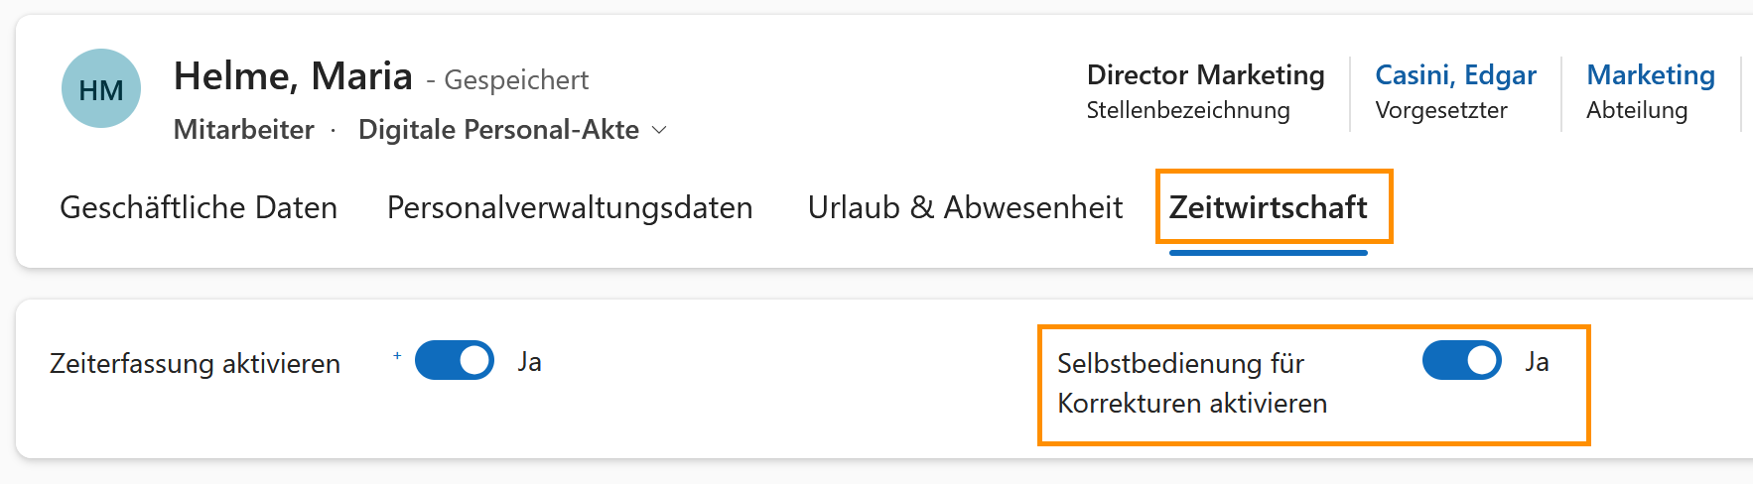Disable the Zeiterfassung aktivieren toggle
1753x484 pixels.
click(455, 361)
